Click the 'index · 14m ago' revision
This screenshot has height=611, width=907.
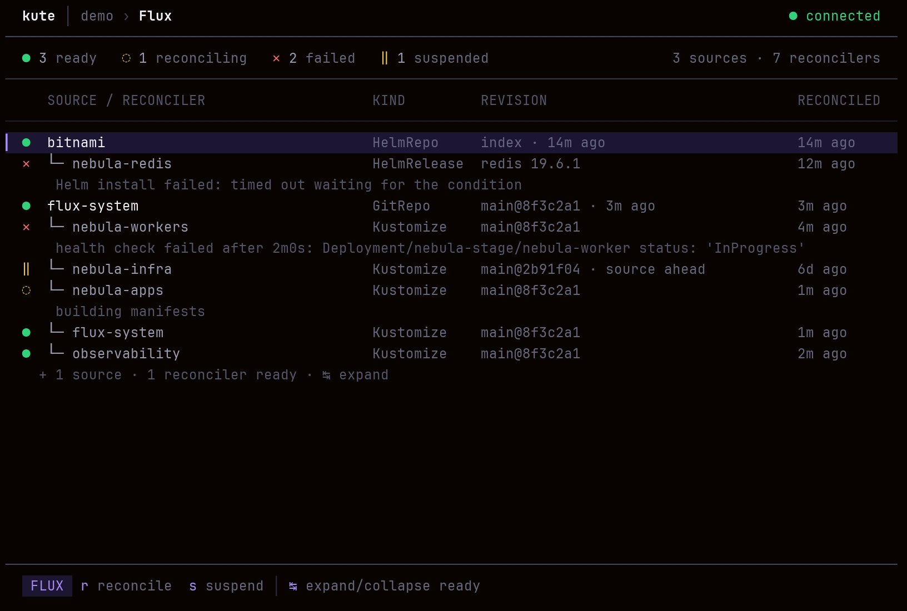tap(543, 143)
